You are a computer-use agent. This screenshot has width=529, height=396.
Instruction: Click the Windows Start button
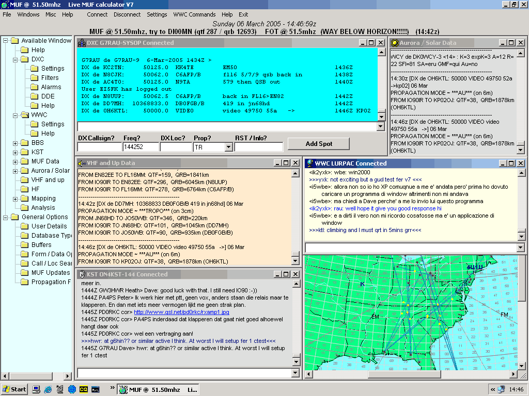[x=14, y=389]
